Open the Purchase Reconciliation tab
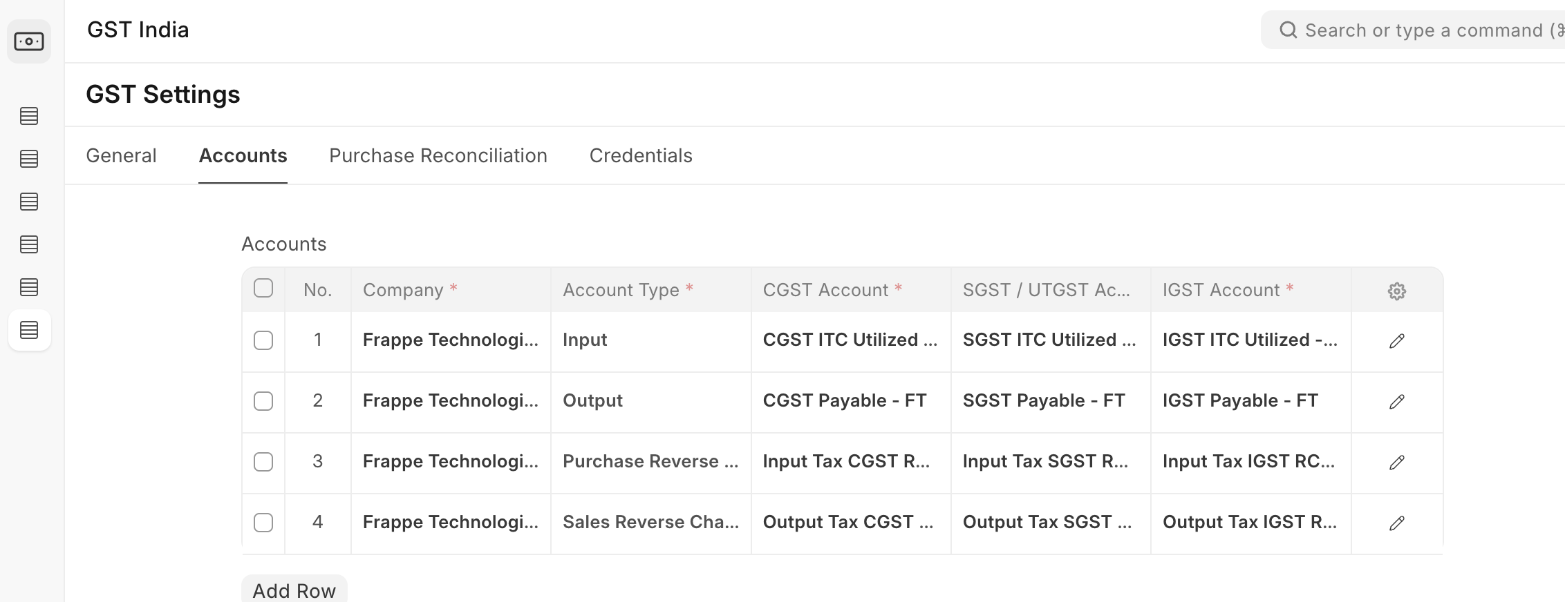This screenshot has width=1565, height=602. [x=438, y=156]
